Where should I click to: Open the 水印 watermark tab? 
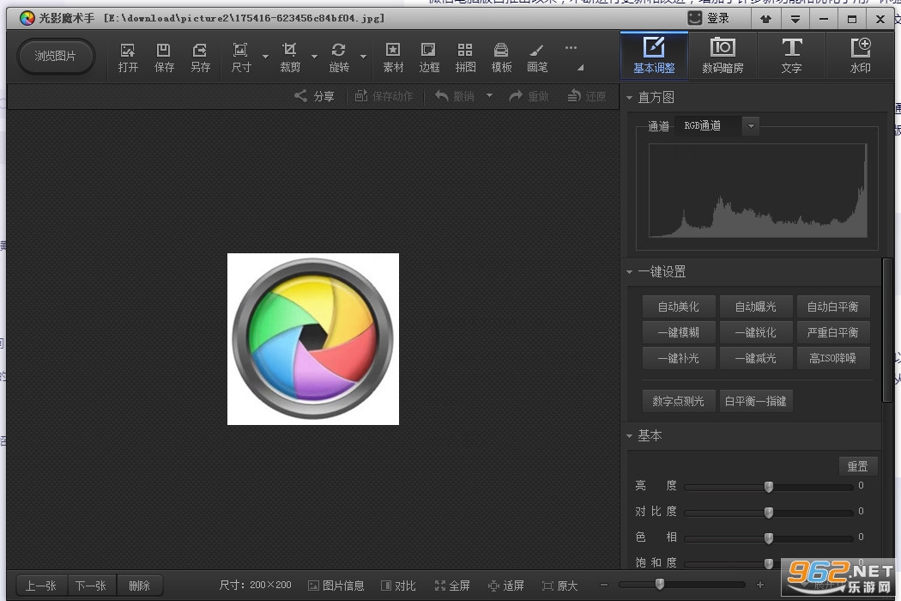(860, 55)
